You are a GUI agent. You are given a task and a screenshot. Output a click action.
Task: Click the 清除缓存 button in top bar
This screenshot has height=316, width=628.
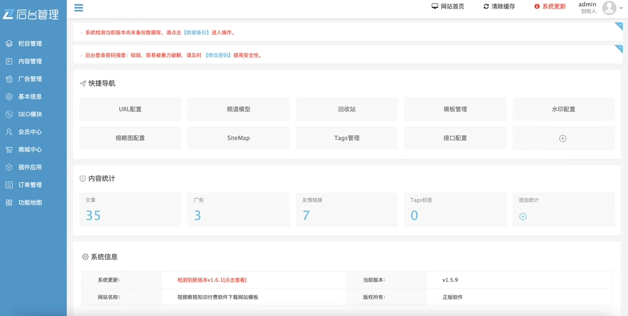pyautogui.click(x=499, y=7)
